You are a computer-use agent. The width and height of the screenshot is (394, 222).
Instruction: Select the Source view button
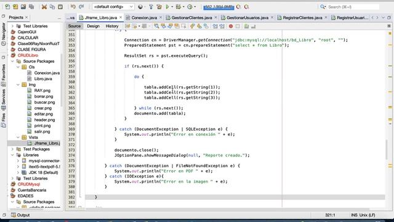coord(74,26)
